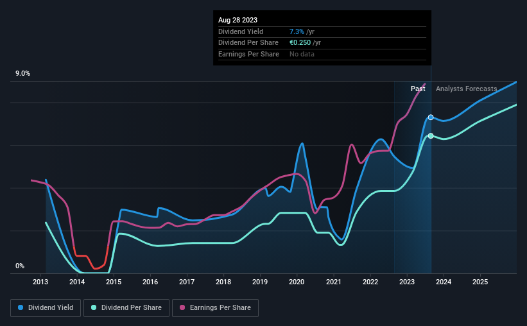Click the Dividend Yield tooltip row label
The image size is (527, 326).
coord(241,31)
